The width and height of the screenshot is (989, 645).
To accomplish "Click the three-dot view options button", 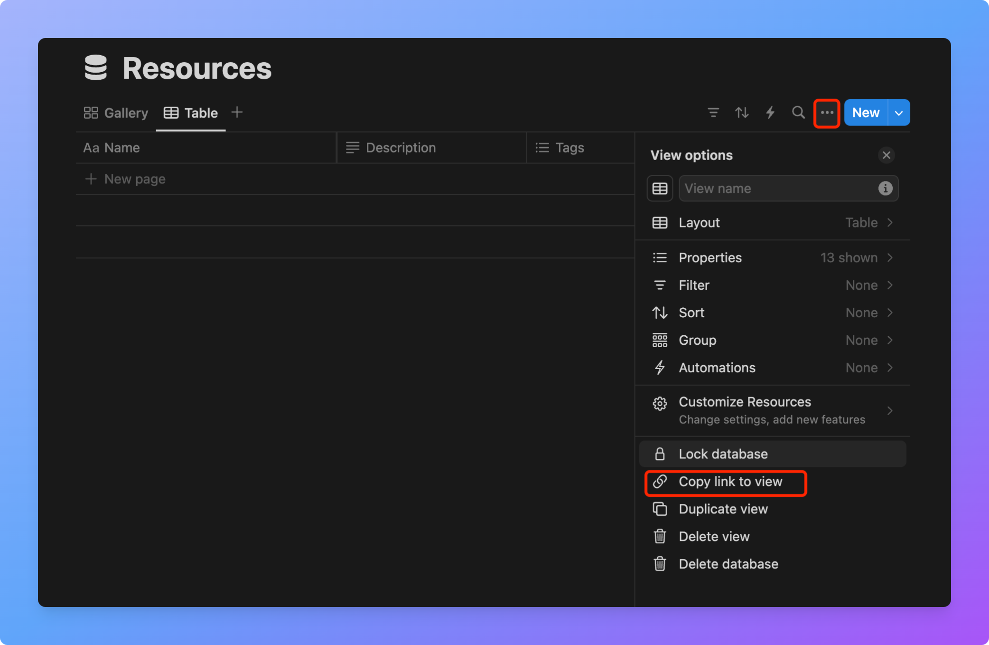I will pyautogui.click(x=827, y=113).
